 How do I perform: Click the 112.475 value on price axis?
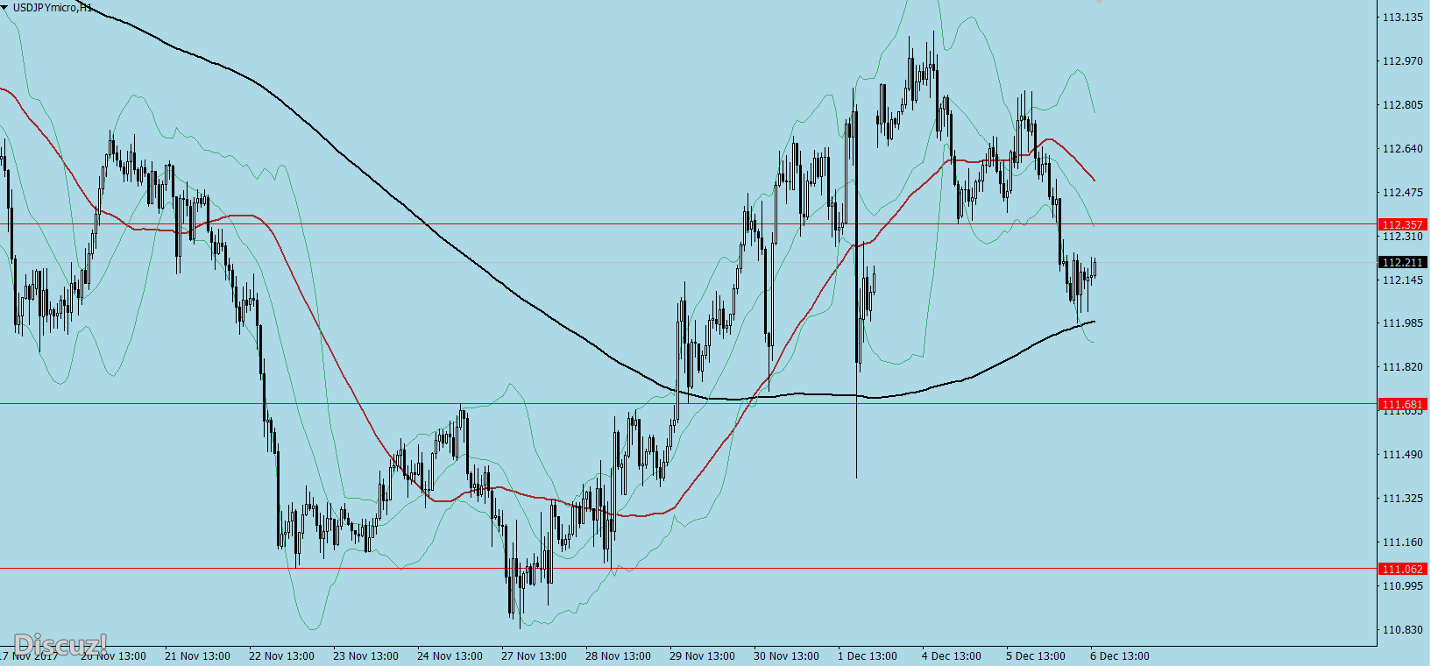point(1402,192)
